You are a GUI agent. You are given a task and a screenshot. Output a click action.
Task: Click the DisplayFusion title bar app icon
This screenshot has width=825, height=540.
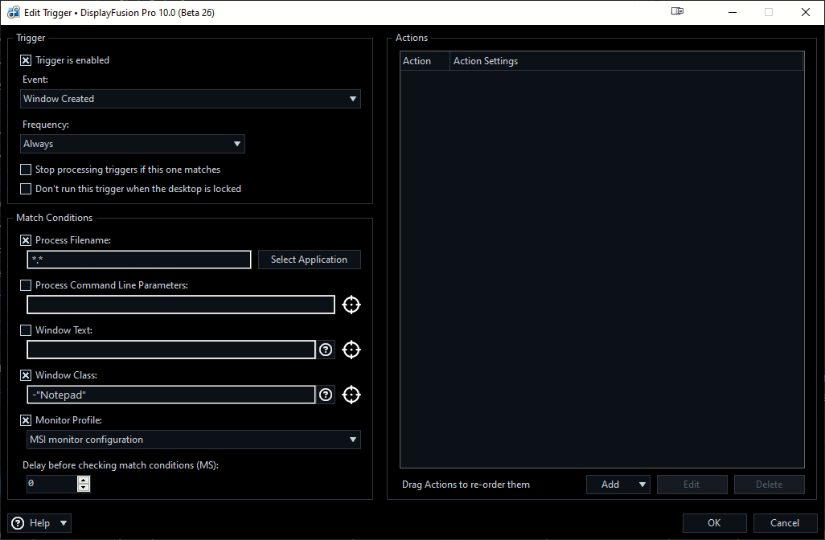pos(14,13)
